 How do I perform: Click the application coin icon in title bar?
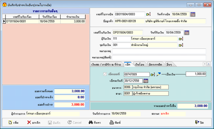point(4,5)
